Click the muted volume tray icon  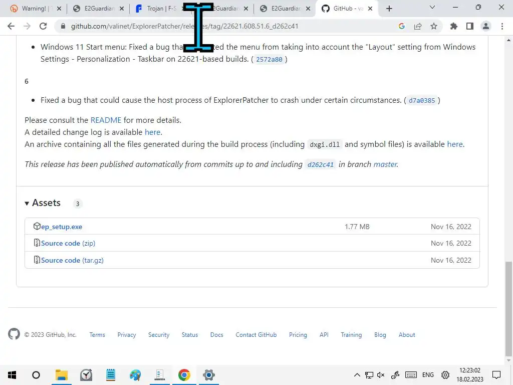coord(381,375)
